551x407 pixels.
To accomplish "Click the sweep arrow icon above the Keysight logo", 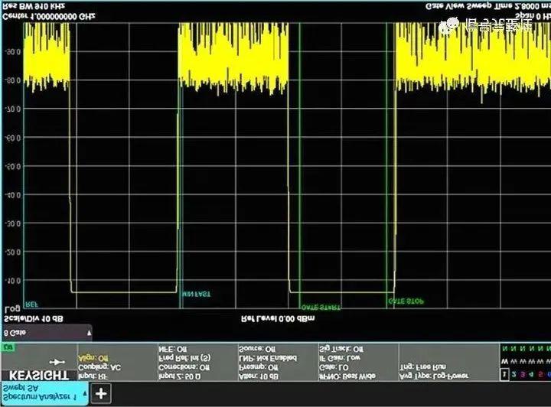I will (x=57, y=362).
